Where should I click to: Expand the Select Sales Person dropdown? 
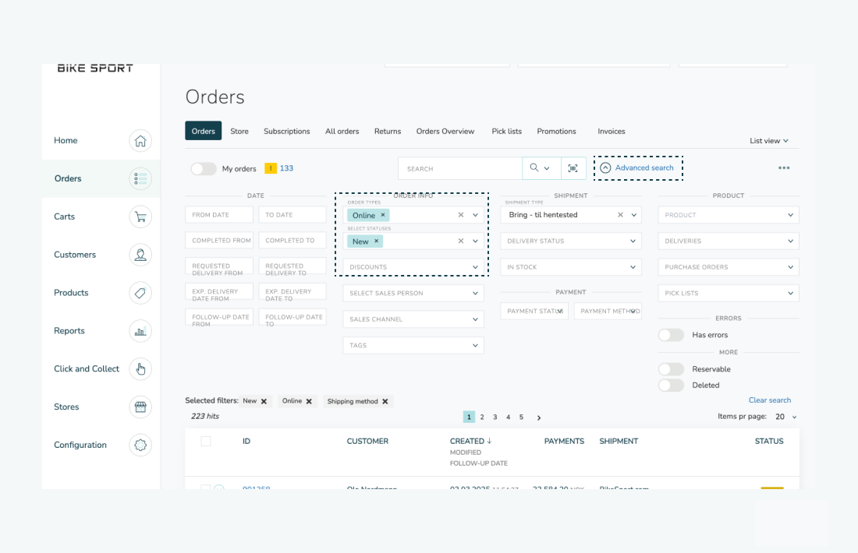[413, 293]
